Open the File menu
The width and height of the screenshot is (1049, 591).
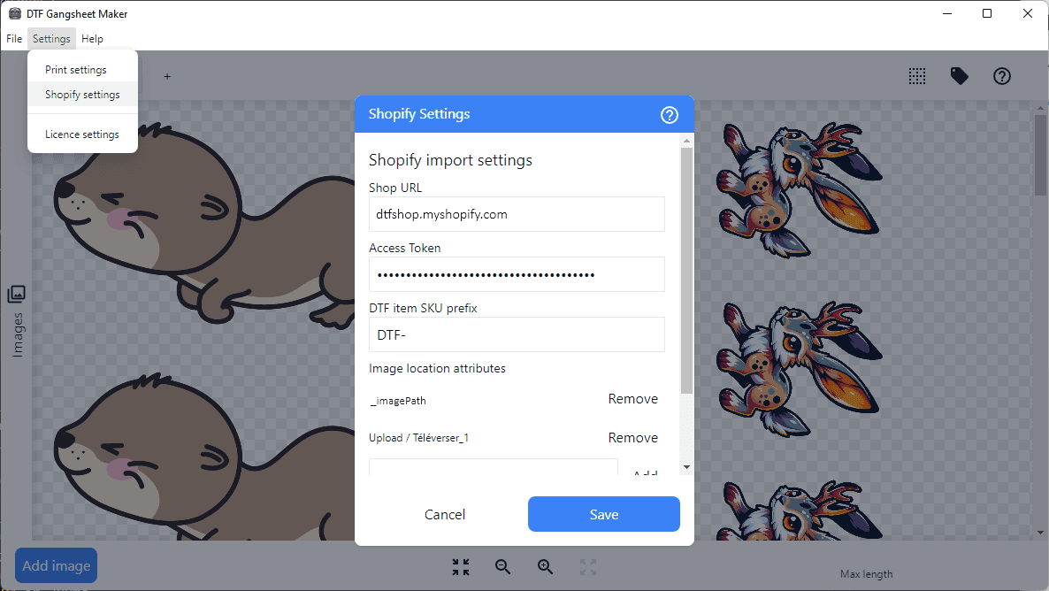click(14, 39)
